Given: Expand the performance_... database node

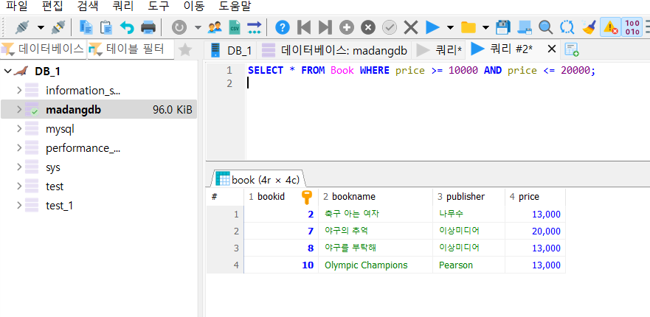Looking at the screenshot, I should pos(18,148).
